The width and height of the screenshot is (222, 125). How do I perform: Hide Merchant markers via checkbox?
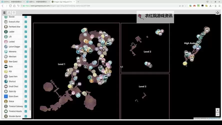[x=26, y=56]
